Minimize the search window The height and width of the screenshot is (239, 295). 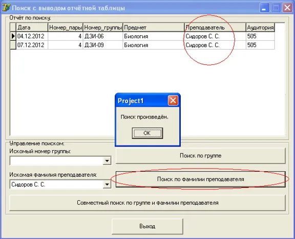point(264,8)
